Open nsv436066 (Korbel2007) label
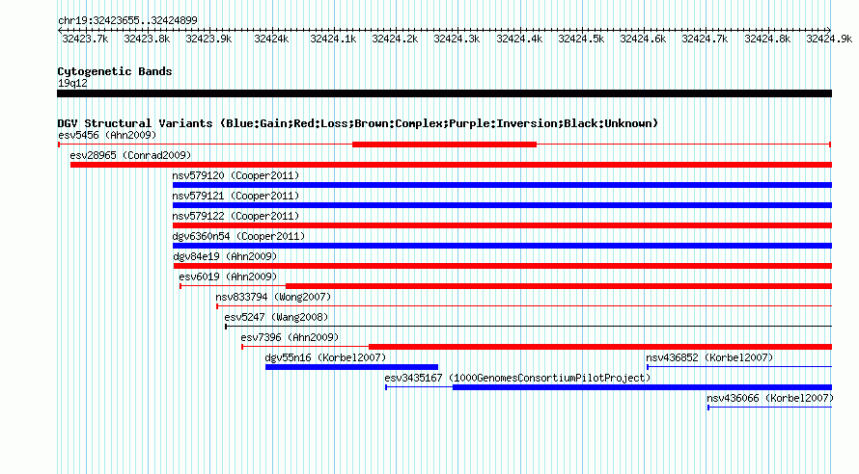Image resolution: width=859 pixels, height=474 pixels. 770,398
